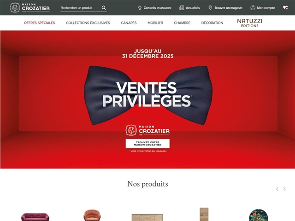Focus the Rechercher un produit field
Screen dimensions: 295x221
[x=81, y=8]
